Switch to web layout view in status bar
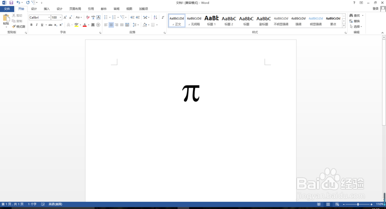Screen dimensions: 386x209 coord(337,204)
